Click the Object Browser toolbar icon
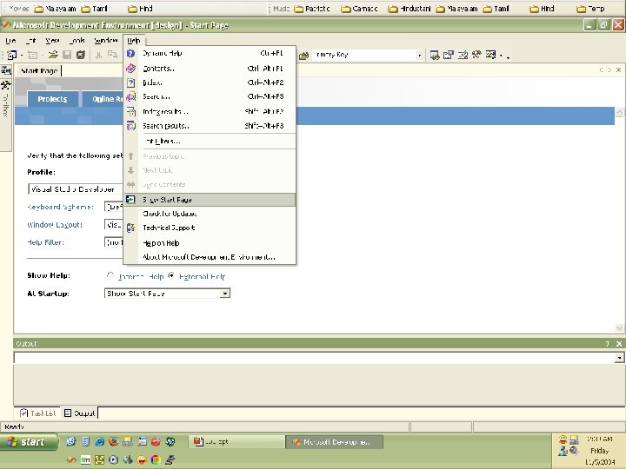Screen dimensions: 626x469 point(463,55)
